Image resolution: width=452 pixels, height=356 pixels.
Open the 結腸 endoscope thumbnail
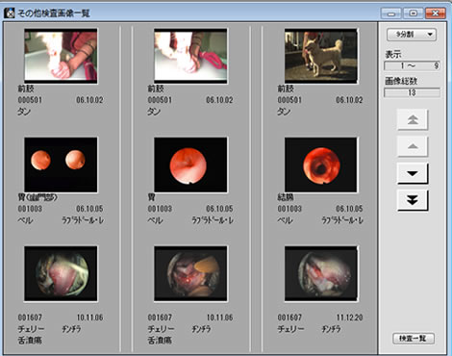click(x=321, y=165)
